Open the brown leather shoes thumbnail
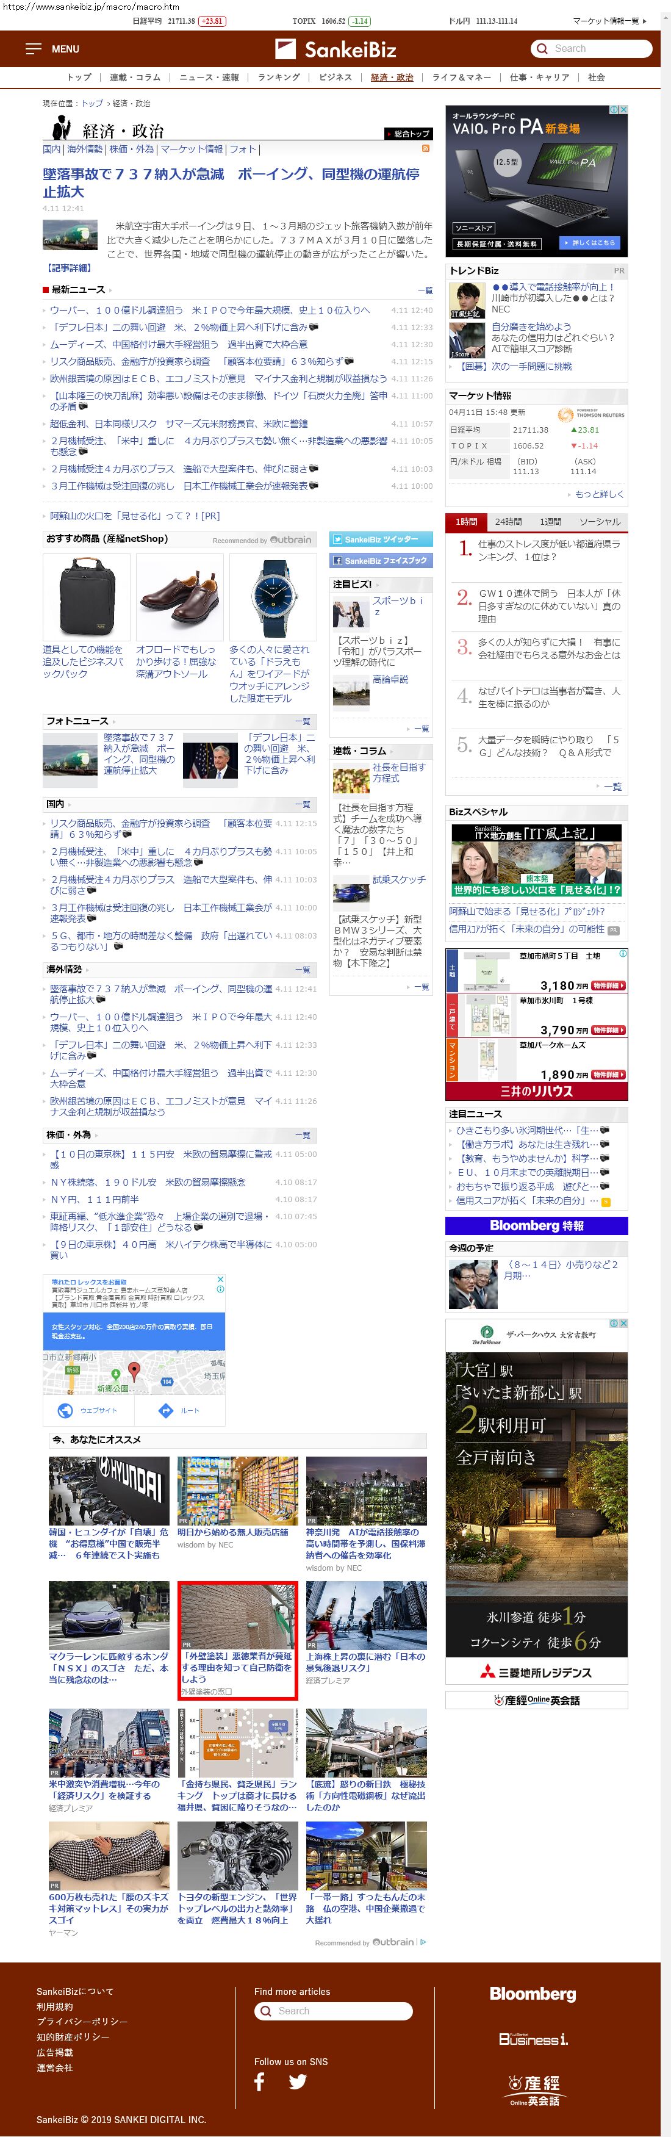Image resolution: width=671 pixels, height=2137 pixels. coord(179,597)
